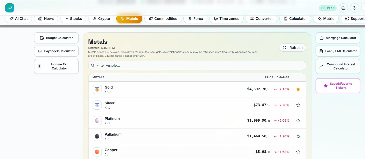Open the Loan / EMI Calculator
The image size is (365, 159).
(338, 51)
